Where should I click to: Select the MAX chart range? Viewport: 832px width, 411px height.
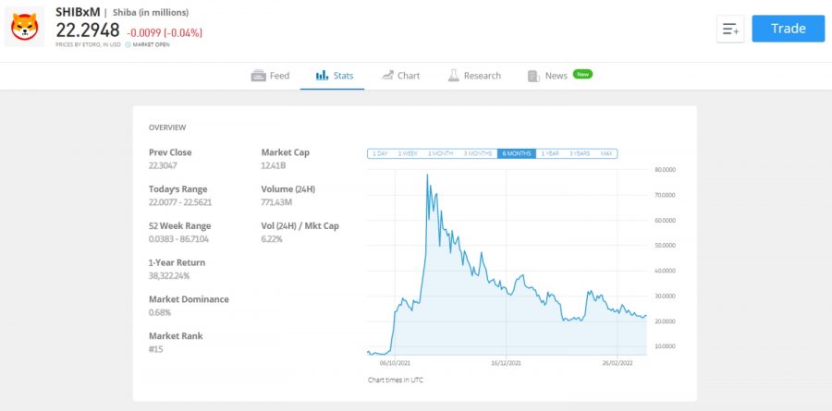point(606,154)
